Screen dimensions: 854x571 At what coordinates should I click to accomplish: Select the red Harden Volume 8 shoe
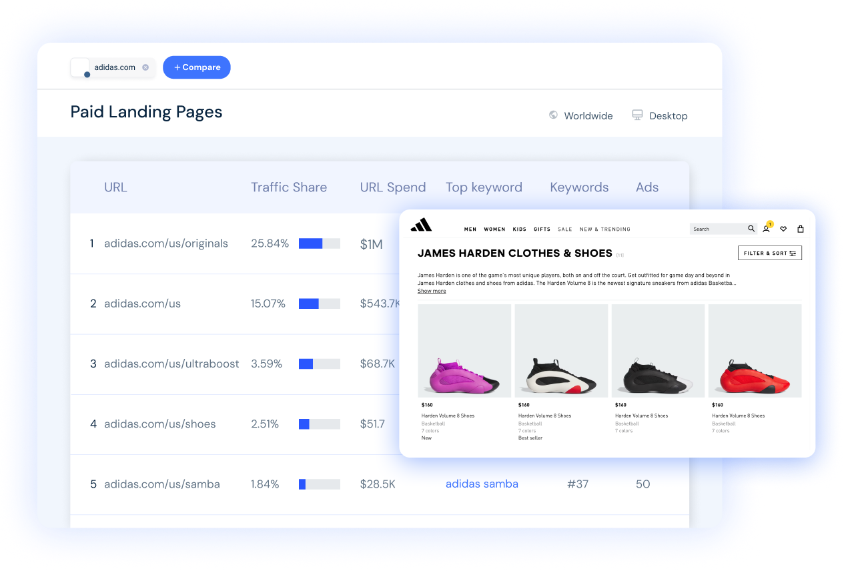point(755,351)
